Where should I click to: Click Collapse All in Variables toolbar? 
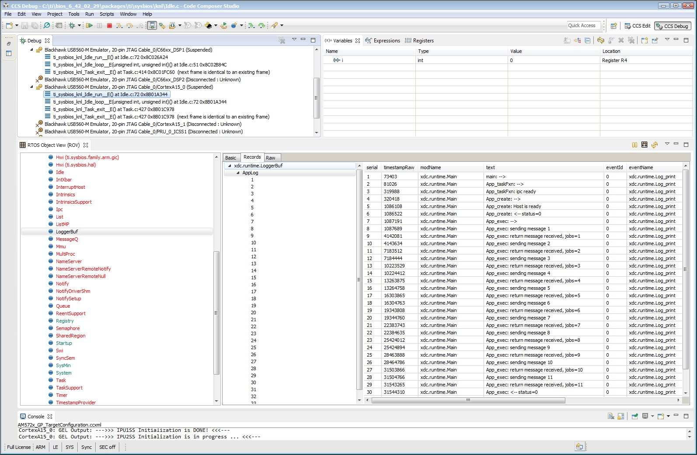point(588,41)
